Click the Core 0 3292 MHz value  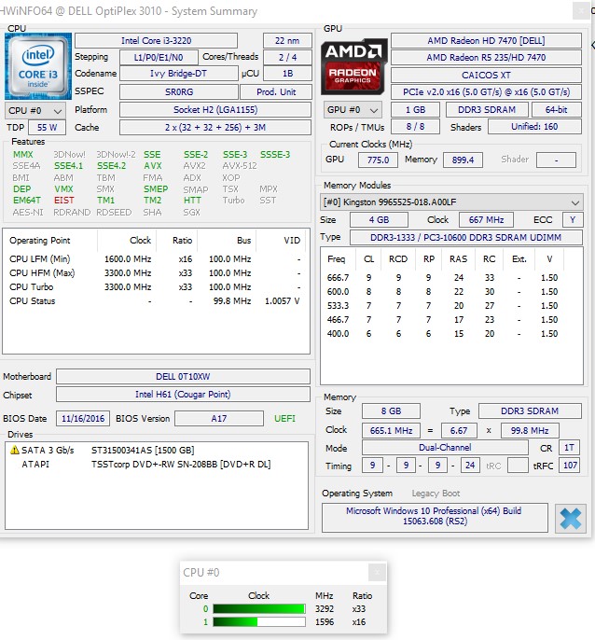(x=325, y=608)
